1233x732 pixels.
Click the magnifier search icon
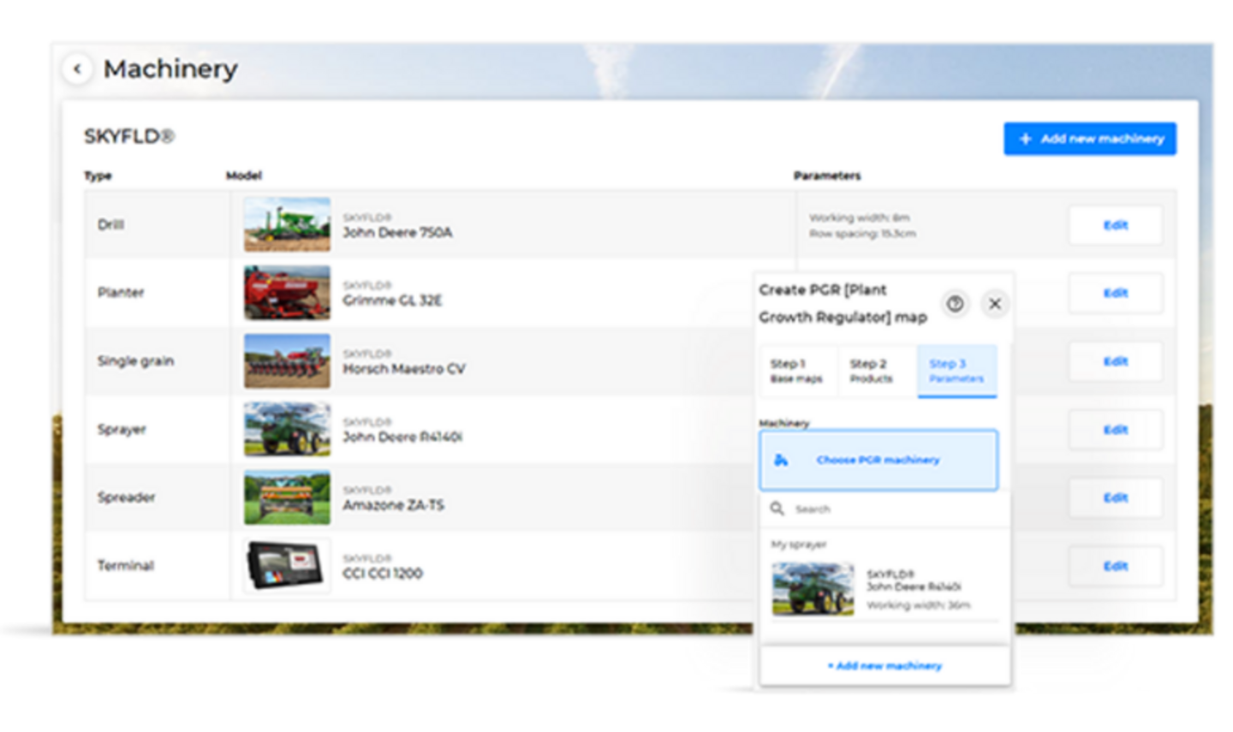pos(777,509)
